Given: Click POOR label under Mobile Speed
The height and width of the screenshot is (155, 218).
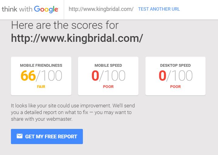Looking at the screenshot, I should pos(108,87).
